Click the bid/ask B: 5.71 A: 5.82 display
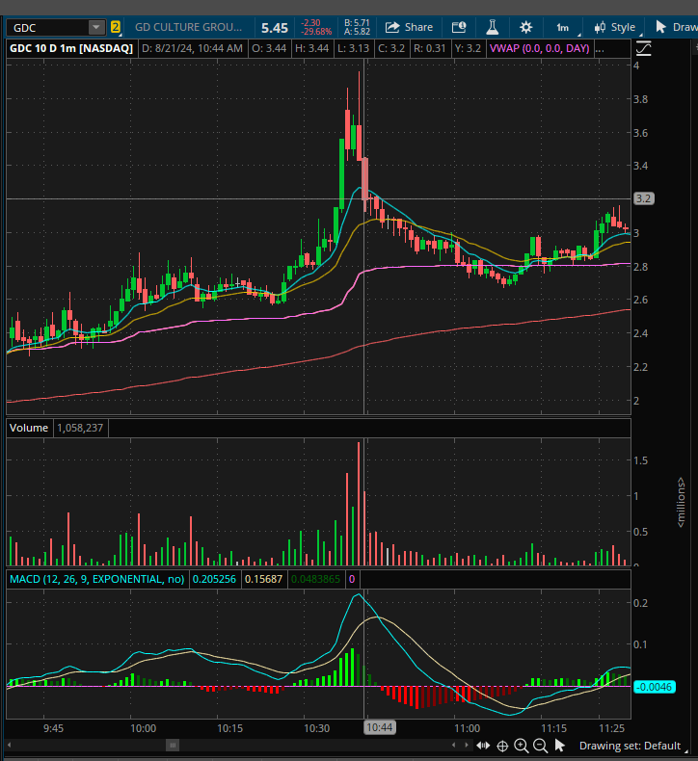 click(357, 27)
